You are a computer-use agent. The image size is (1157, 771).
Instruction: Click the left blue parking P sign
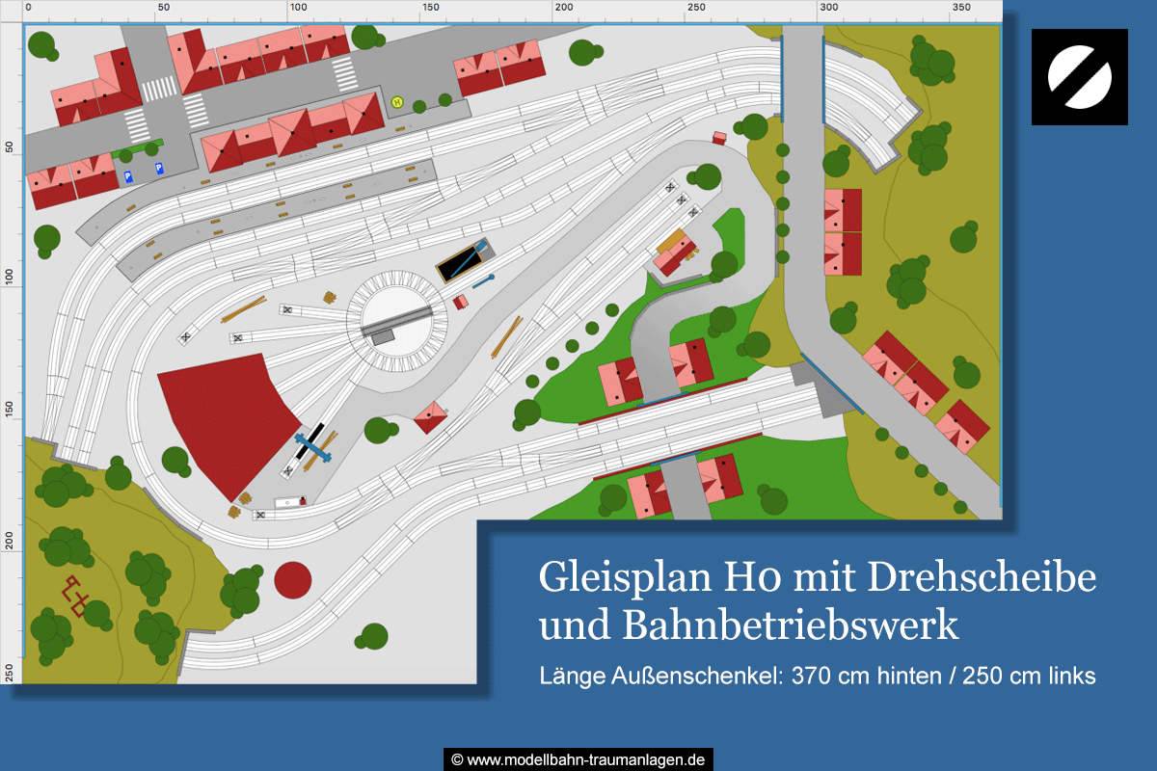(x=128, y=176)
